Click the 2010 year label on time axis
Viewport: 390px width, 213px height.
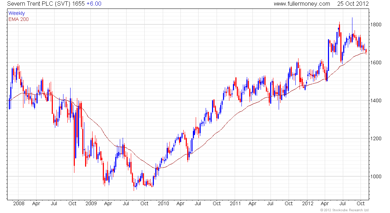(163, 203)
